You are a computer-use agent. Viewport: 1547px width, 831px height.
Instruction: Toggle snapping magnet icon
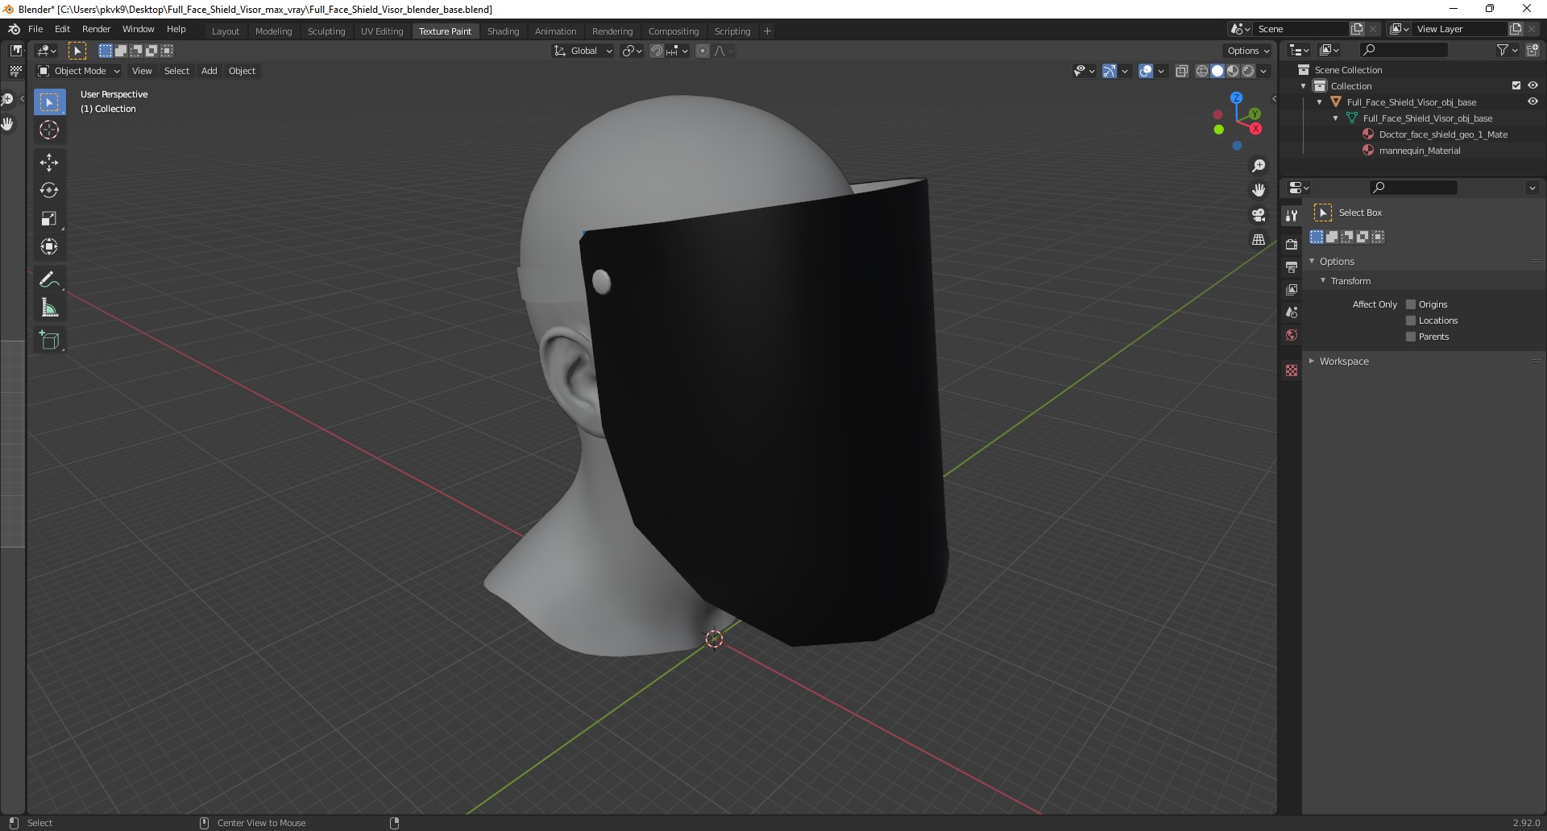pyautogui.click(x=657, y=51)
